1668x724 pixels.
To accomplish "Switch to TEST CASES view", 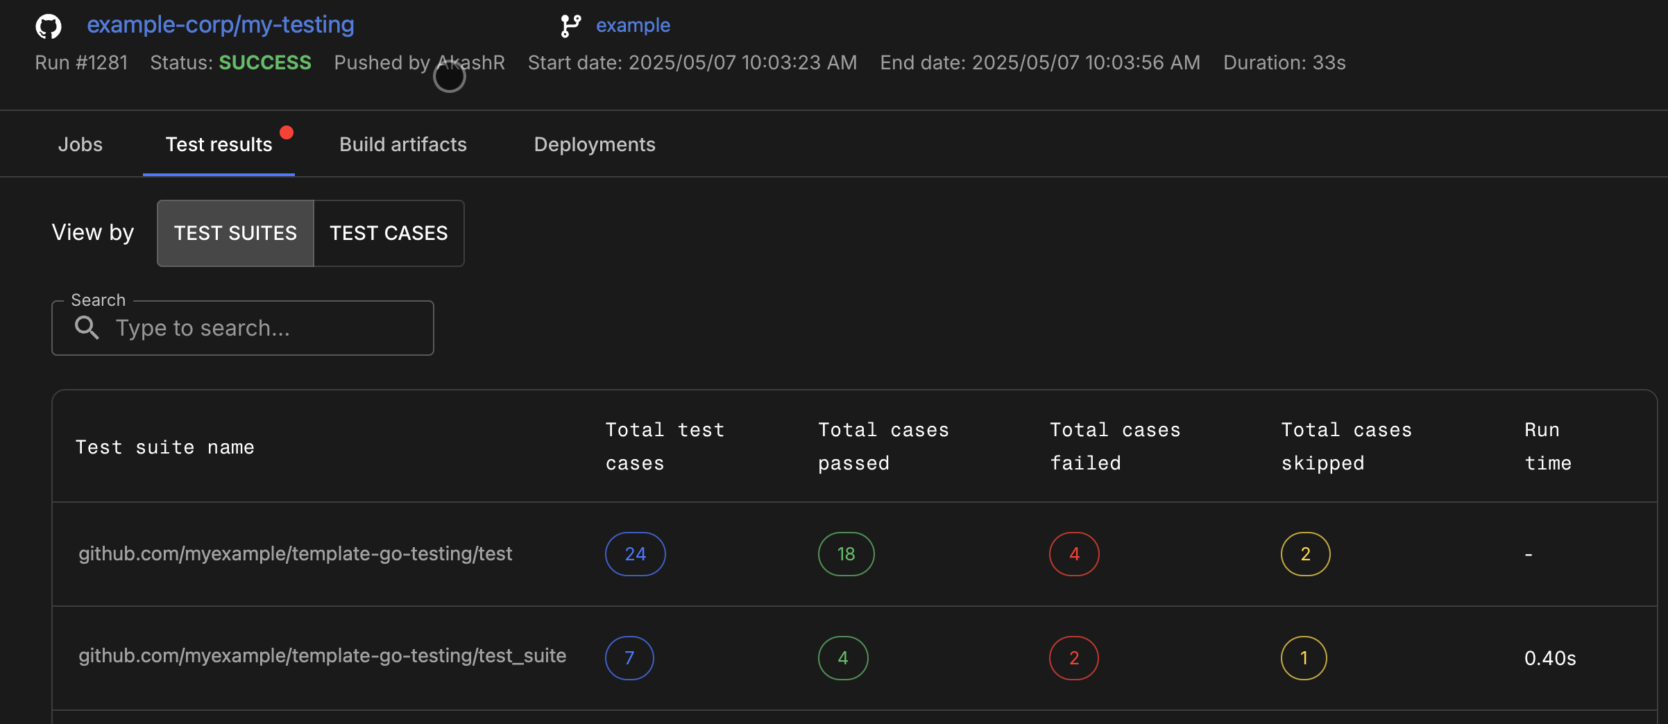I will pos(389,233).
